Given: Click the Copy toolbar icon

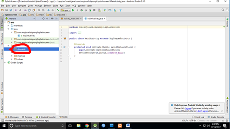Looking at the screenshot, I should pyautogui.click(x=30, y=10).
